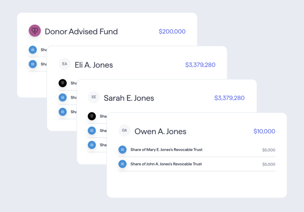Screen dimensions: 304x212
Task: Click the EA avatar for Eli A. Jones
Action: 64,64
